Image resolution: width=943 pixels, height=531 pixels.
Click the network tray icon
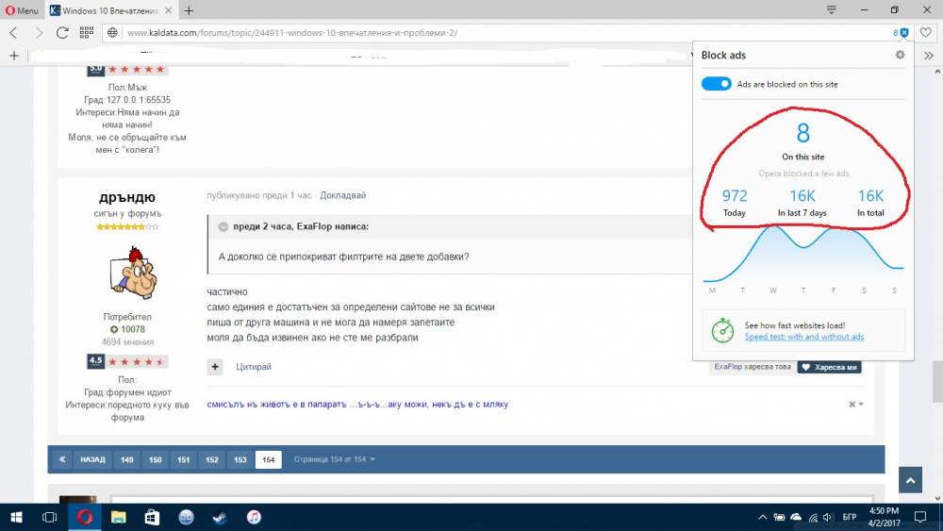(813, 517)
